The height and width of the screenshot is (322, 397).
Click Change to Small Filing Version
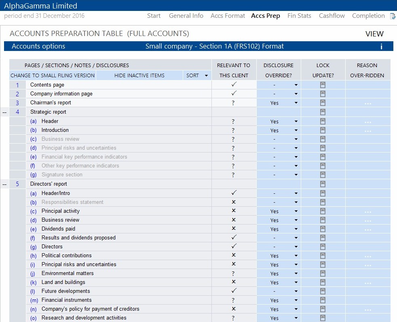coord(53,76)
